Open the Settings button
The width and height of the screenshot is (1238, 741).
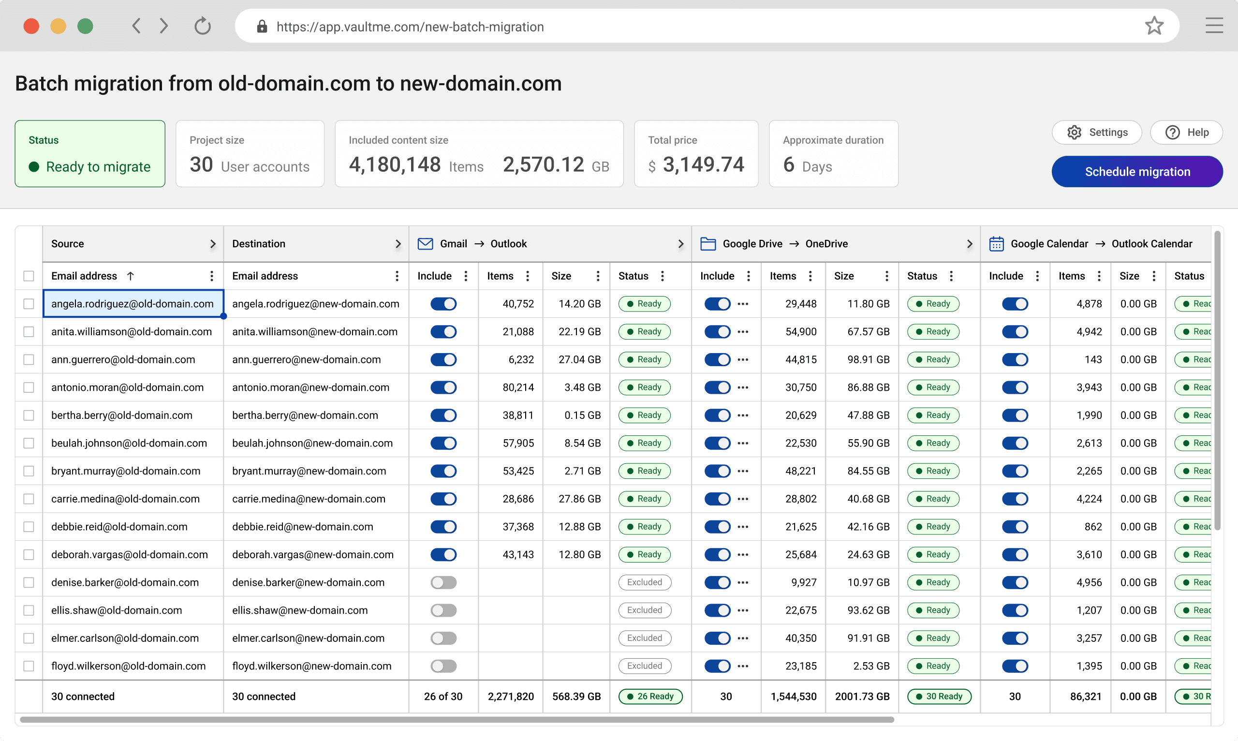1097,133
